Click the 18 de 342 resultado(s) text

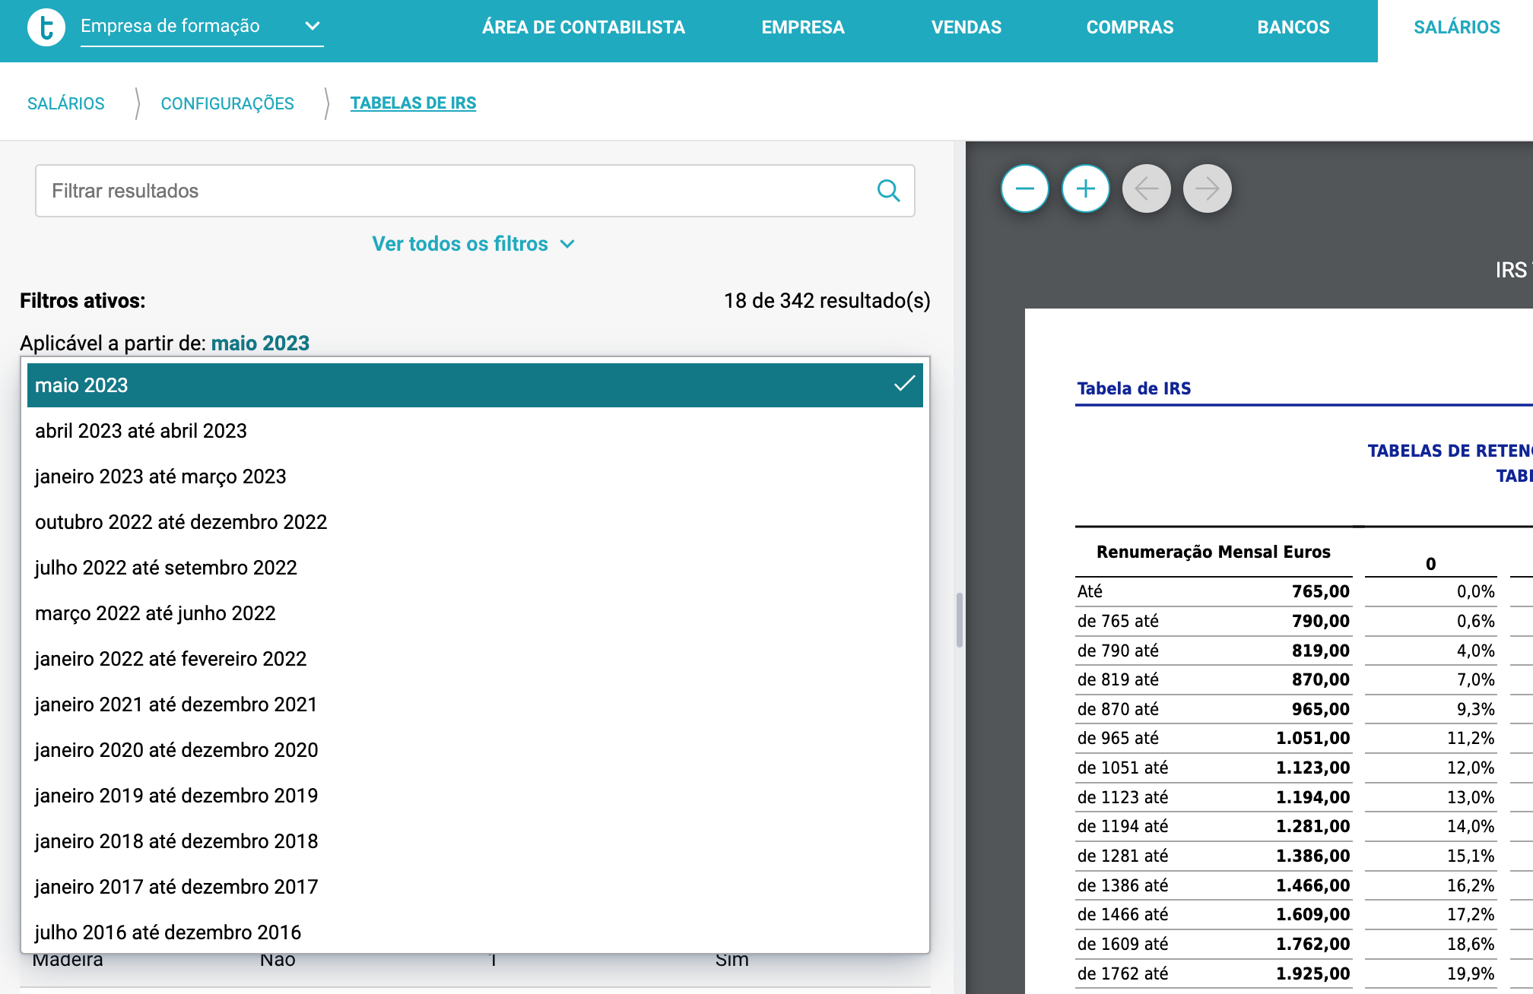click(827, 301)
